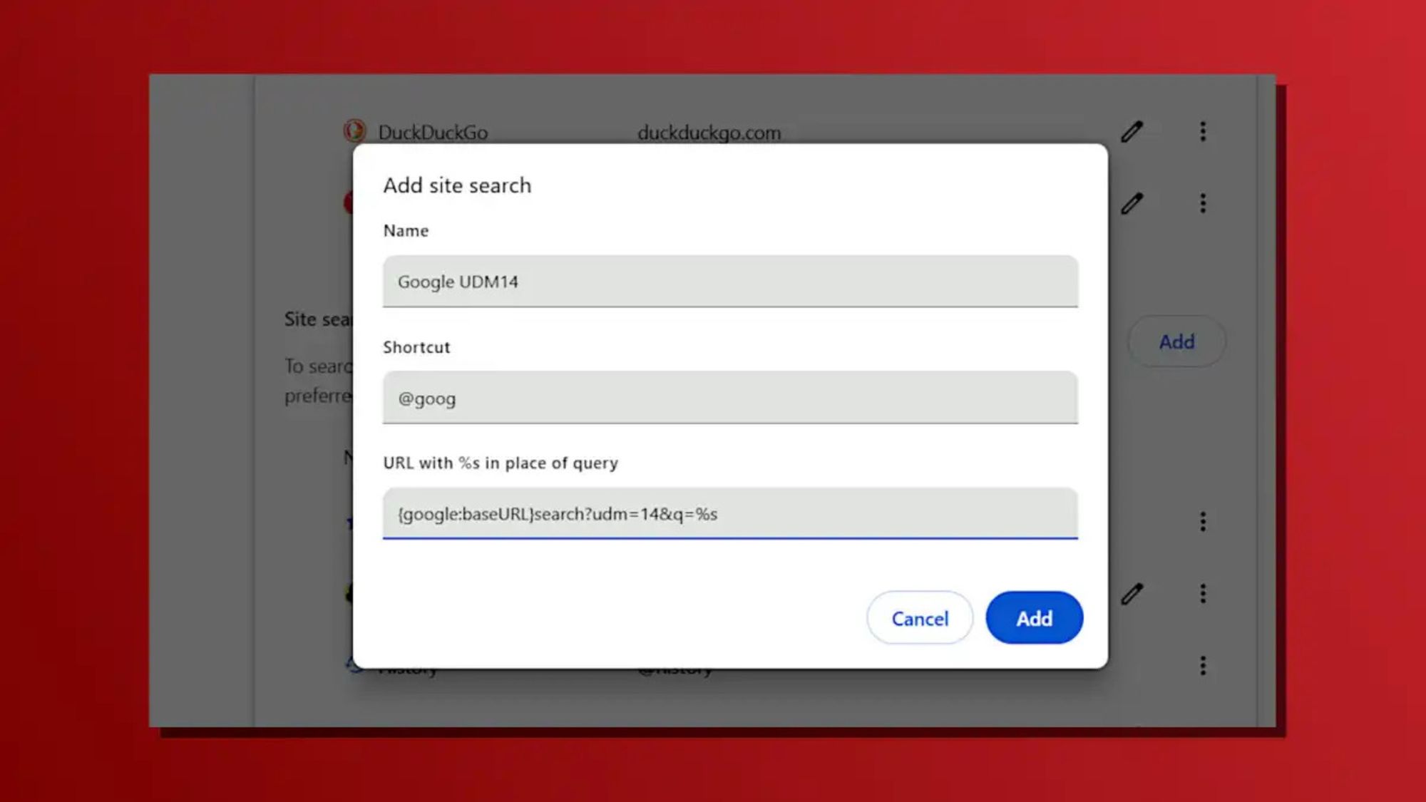Confirm with the blue Add button
Viewport: 1426px width, 802px height.
pos(1034,618)
